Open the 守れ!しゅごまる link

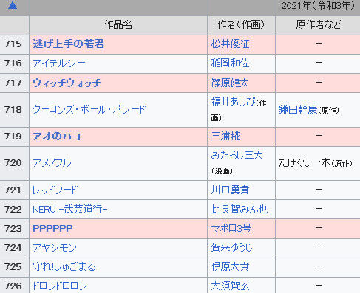pyautogui.click(x=64, y=267)
